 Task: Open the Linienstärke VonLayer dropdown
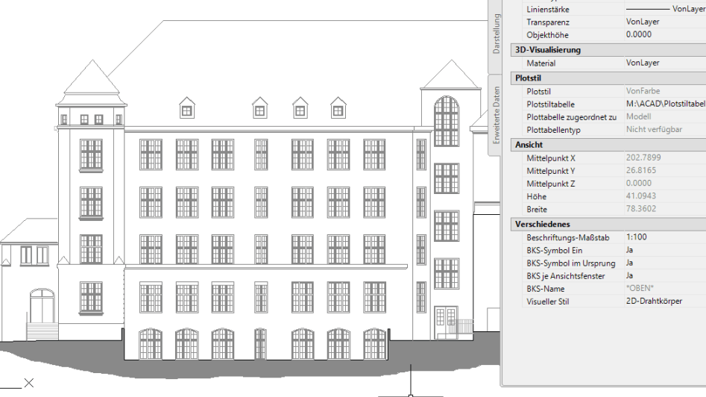pos(664,9)
